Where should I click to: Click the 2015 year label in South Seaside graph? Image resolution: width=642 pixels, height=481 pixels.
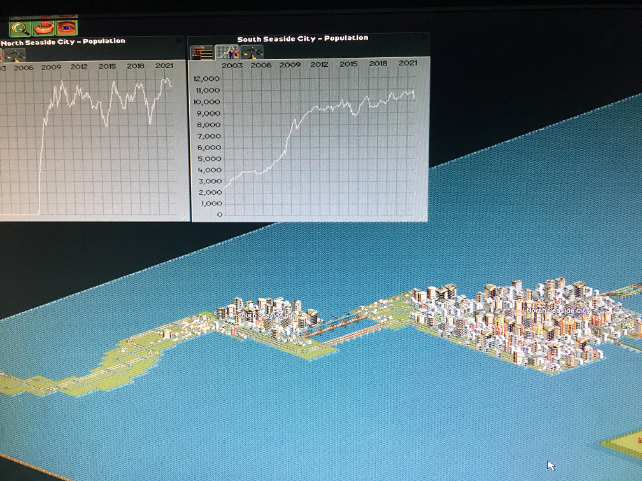click(348, 64)
